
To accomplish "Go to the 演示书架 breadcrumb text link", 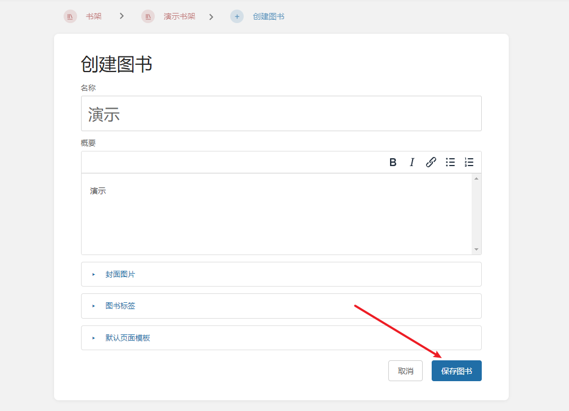I will click(x=179, y=16).
